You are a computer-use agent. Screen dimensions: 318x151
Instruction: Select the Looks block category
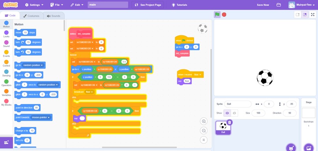click(x=6, y=34)
